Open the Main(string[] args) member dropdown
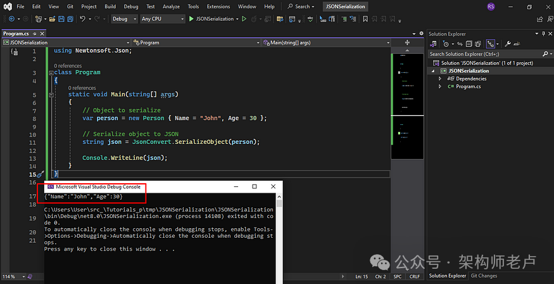This screenshot has height=284, width=554. (x=326, y=42)
